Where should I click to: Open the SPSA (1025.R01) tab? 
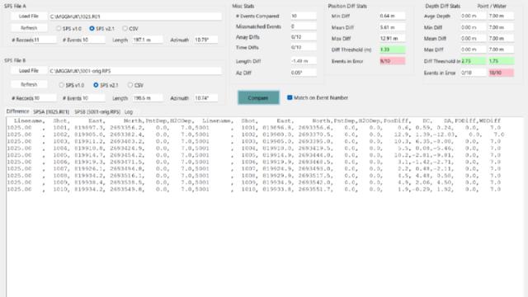(51, 112)
